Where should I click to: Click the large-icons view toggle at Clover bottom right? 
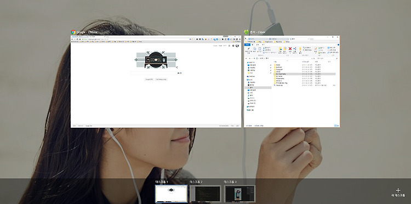click(x=338, y=126)
